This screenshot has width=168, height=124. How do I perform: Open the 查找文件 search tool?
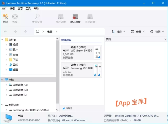37,18
